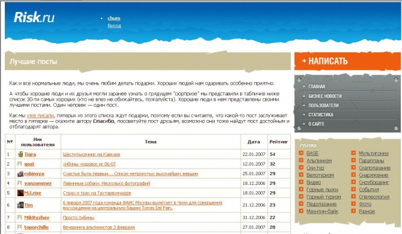Screen dimensions: 402x234
Task: Open the Спелеология rubric link
Action: 374,197
